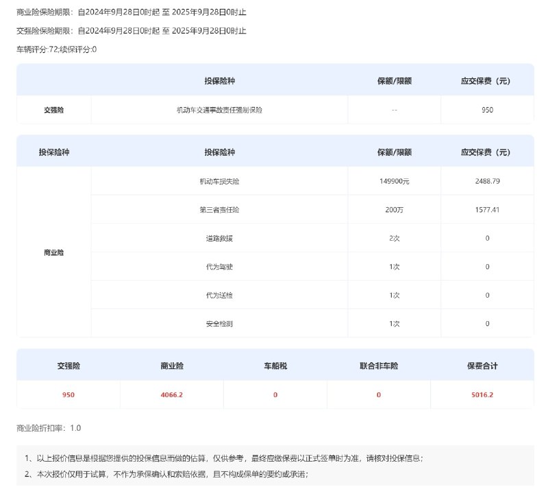Click disclaimer note 1 about 报价信息
Viewport: 548px width, 496px height.
coord(224,458)
